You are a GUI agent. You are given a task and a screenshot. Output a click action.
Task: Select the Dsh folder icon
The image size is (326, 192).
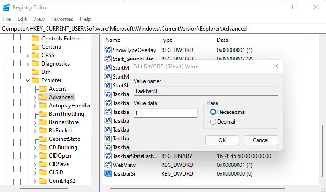(35, 72)
